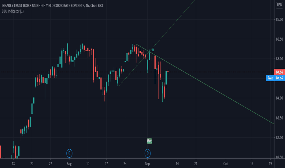This screenshot has height=168, width=285.
Task: Click the 84.00 price axis label
Action: (279, 98)
